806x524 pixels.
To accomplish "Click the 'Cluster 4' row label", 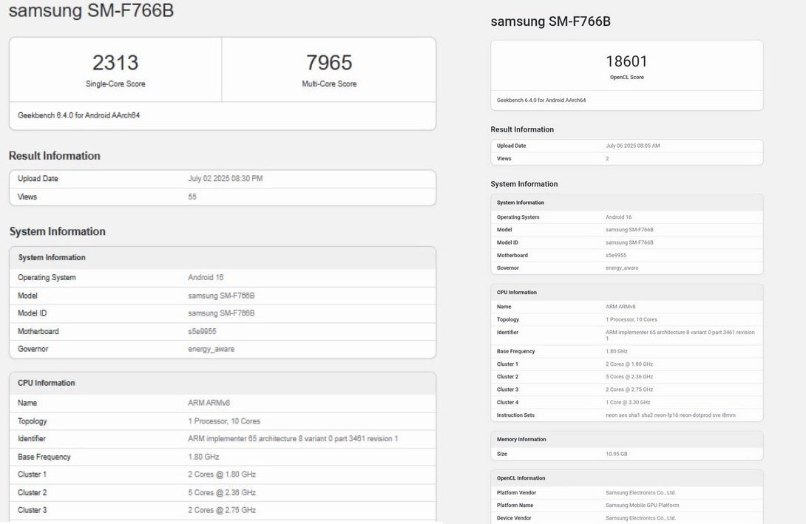I will point(507,402).
